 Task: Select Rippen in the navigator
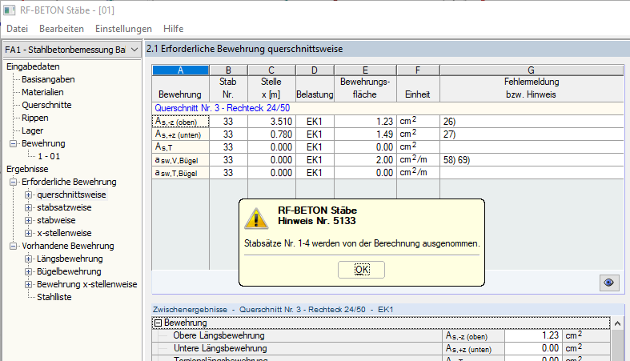[x=35, y=118]
